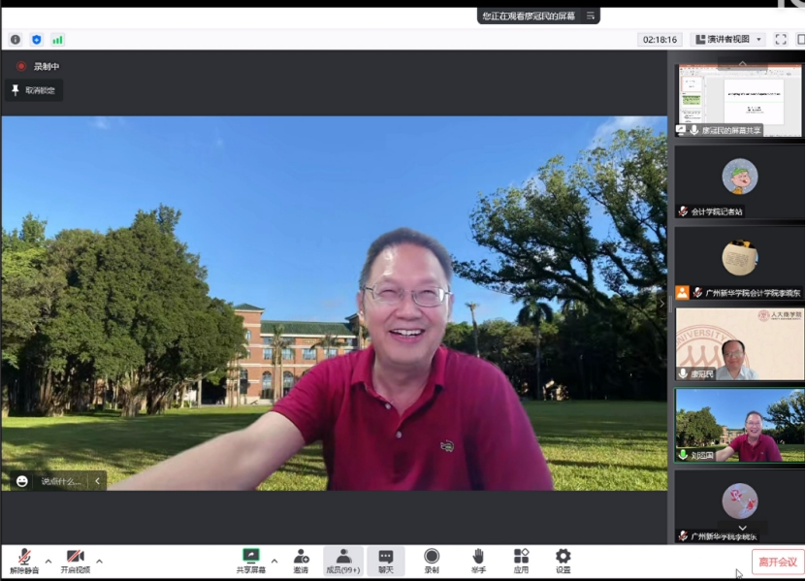Viewport: 806px width, 581px height.
Task: Click the invite participants icon
Action: 301,557
